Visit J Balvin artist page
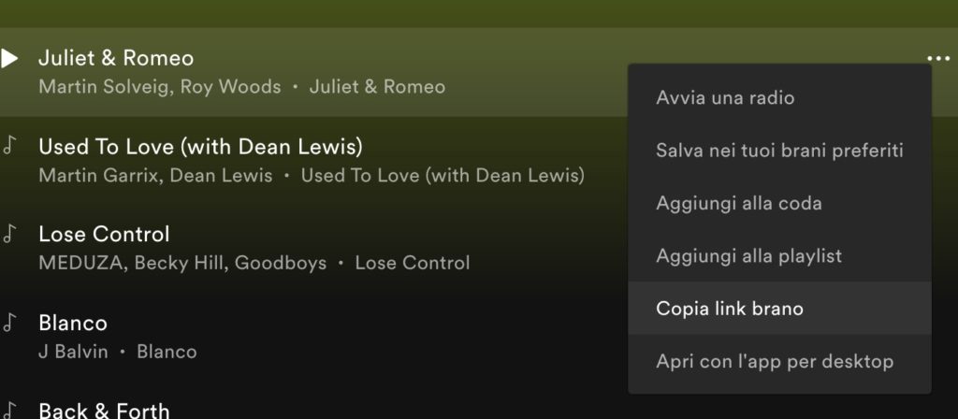Image resolution: width=958 pixels, height=419 pixels. click(73, 352)
